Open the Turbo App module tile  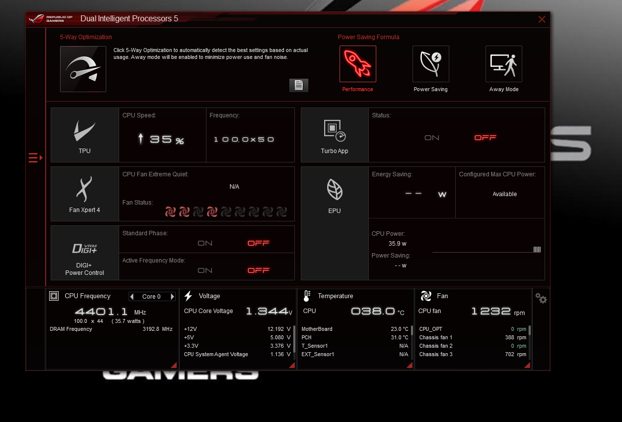coord(335,135)
